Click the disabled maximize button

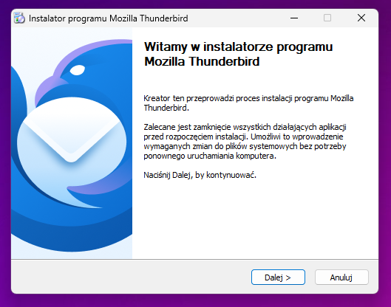(x=327, y=18)
